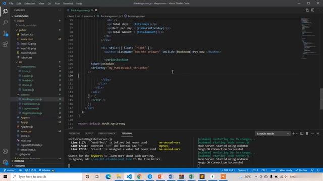Open the Run menu
The height and width of the screenshot is (181, 323).
(x=57, y=4)
